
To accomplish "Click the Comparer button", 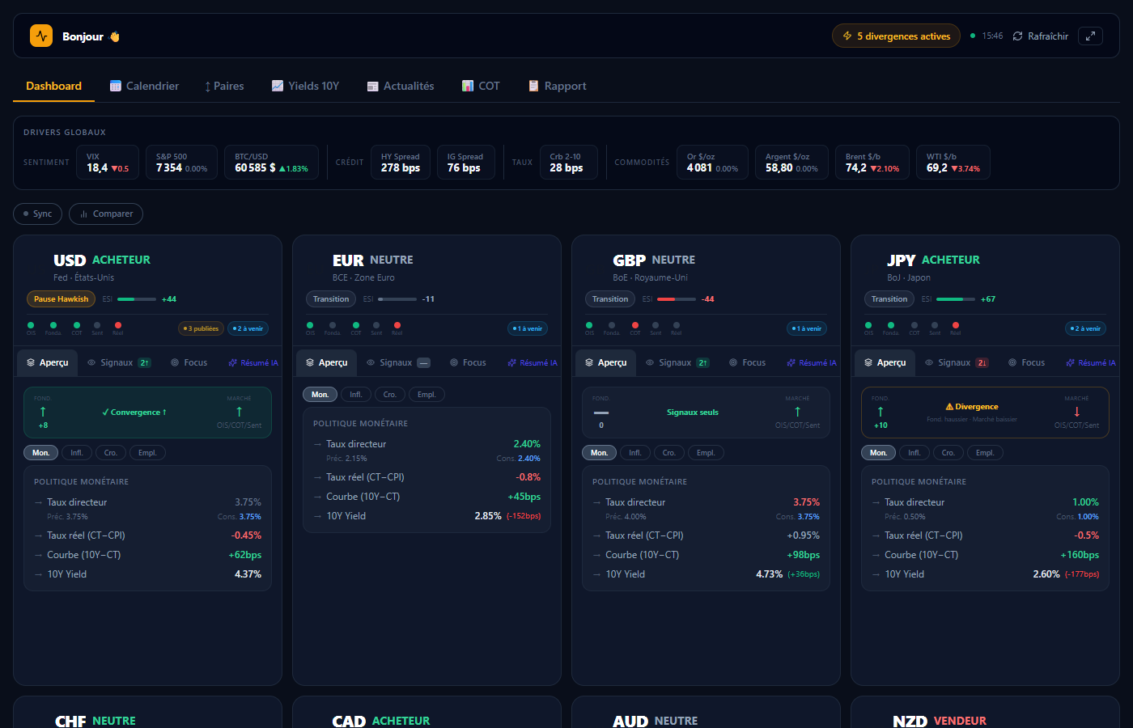I will coord(106,214).
